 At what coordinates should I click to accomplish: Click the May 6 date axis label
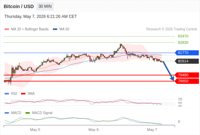(94, 130)
